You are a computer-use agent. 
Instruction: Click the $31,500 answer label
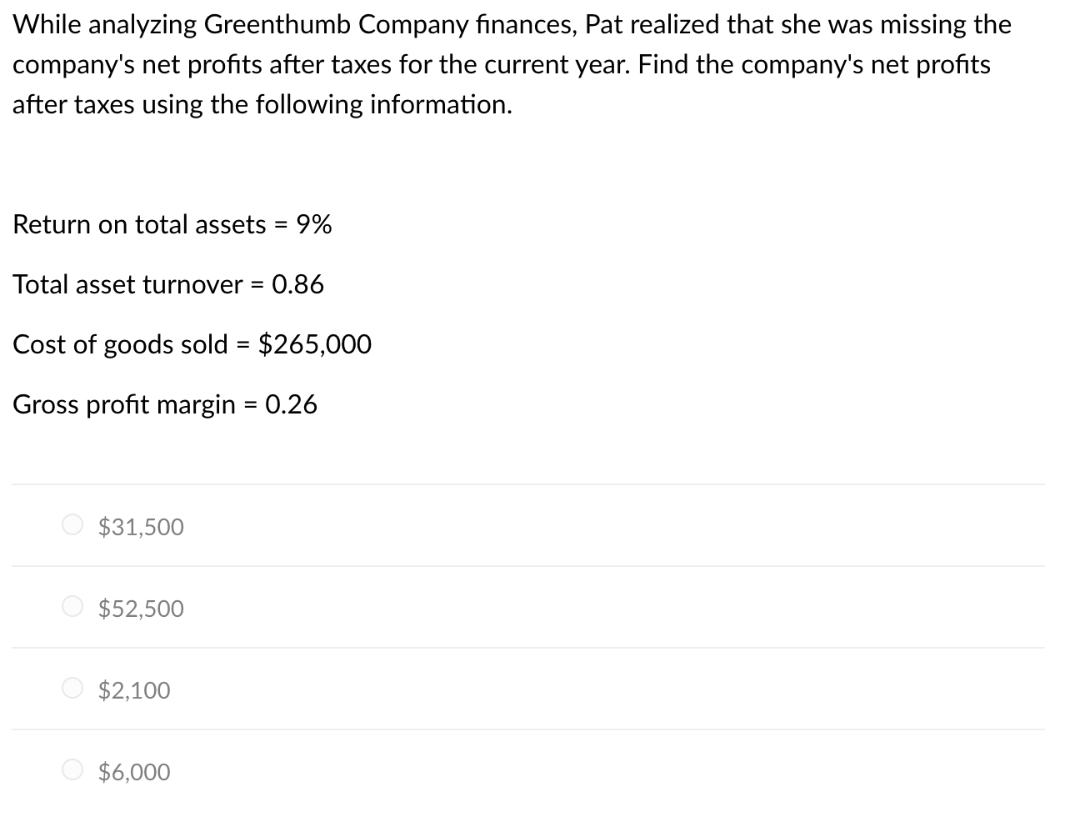tap(140, 526)
